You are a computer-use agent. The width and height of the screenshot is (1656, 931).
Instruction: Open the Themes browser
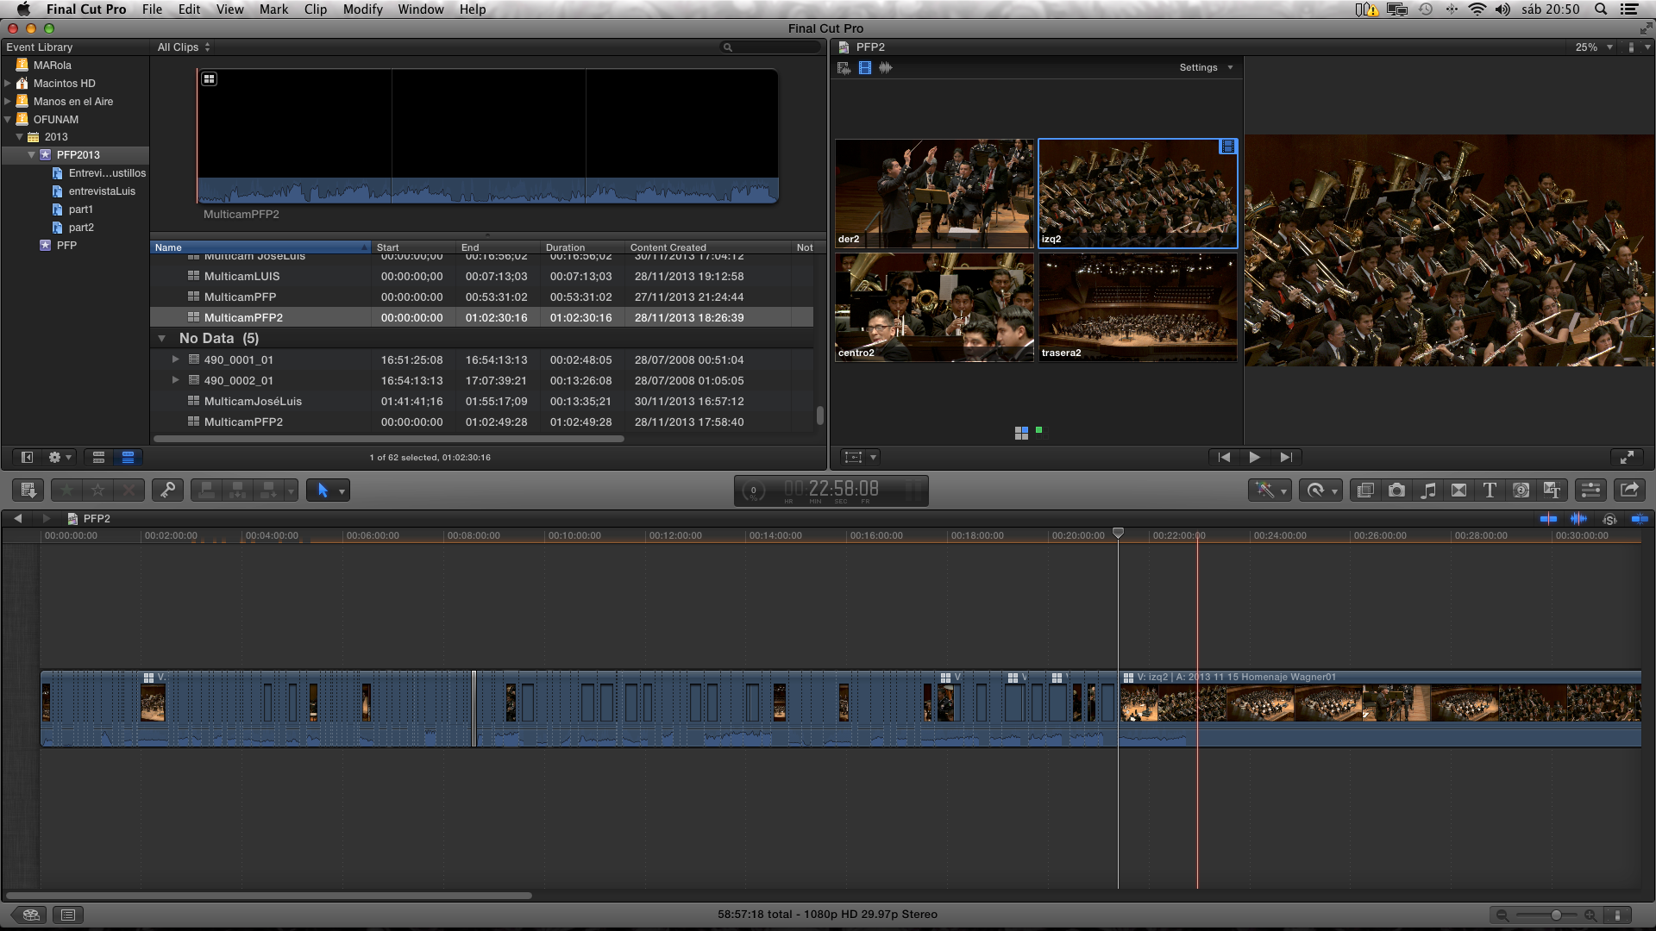(x=1552, y=490)
